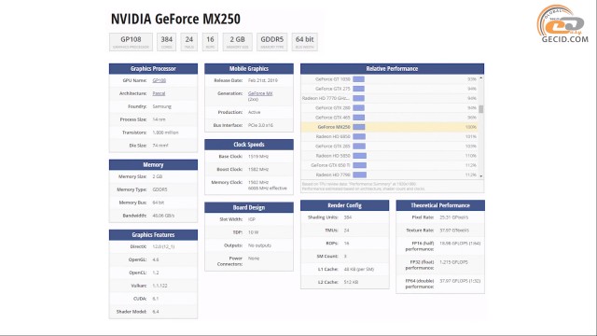The height and width of the screenshot is (336, 597).
Task: Click the Relative Performance scroll-up arrow
Action: click(481, 78)
